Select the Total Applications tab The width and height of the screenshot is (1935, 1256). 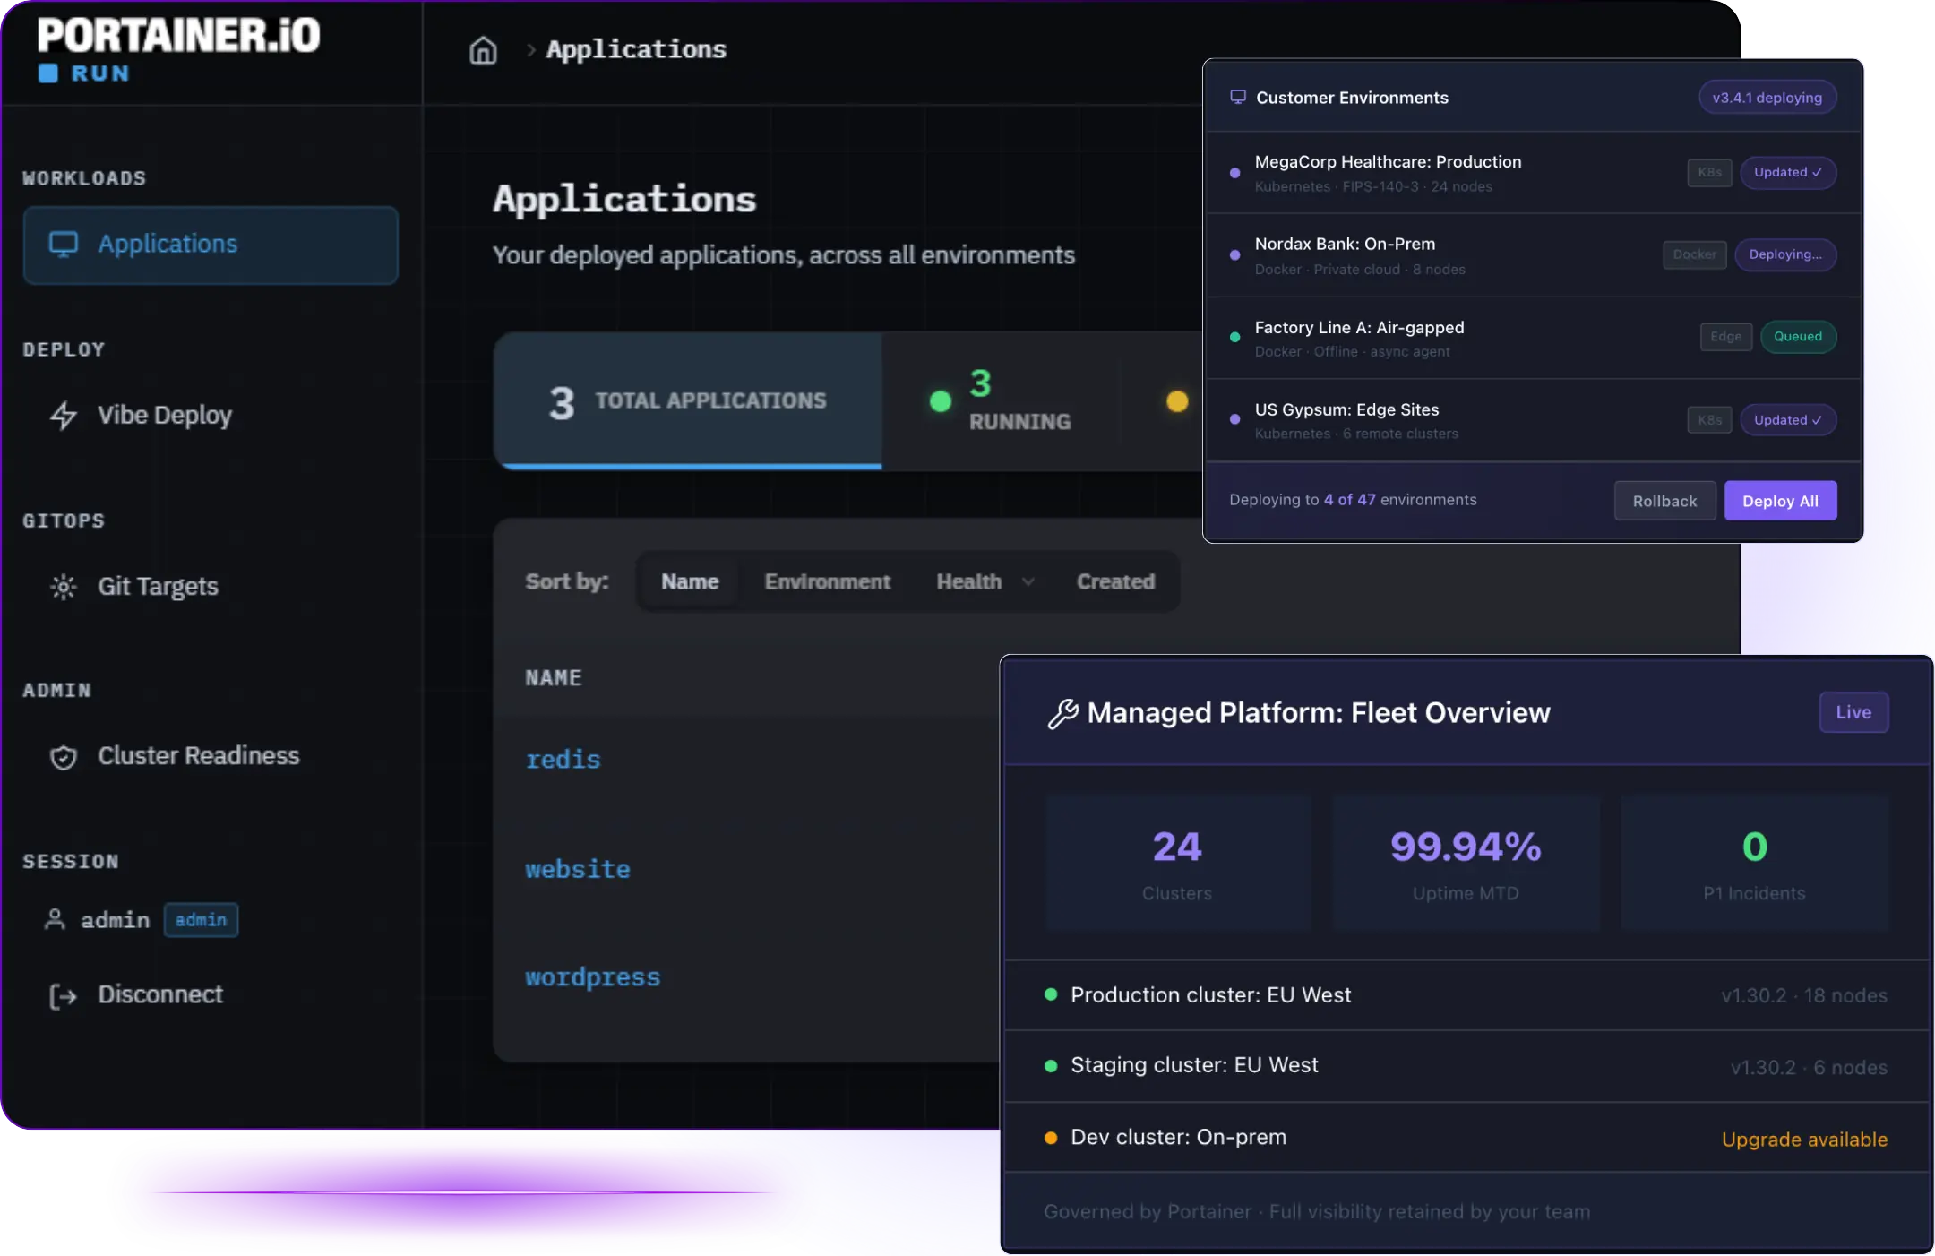point(688,400)
